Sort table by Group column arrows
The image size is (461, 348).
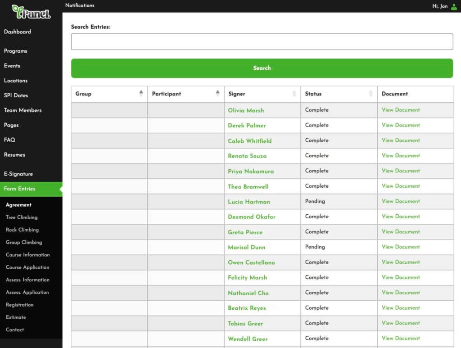pyautogui.click(x=141, y=94)
